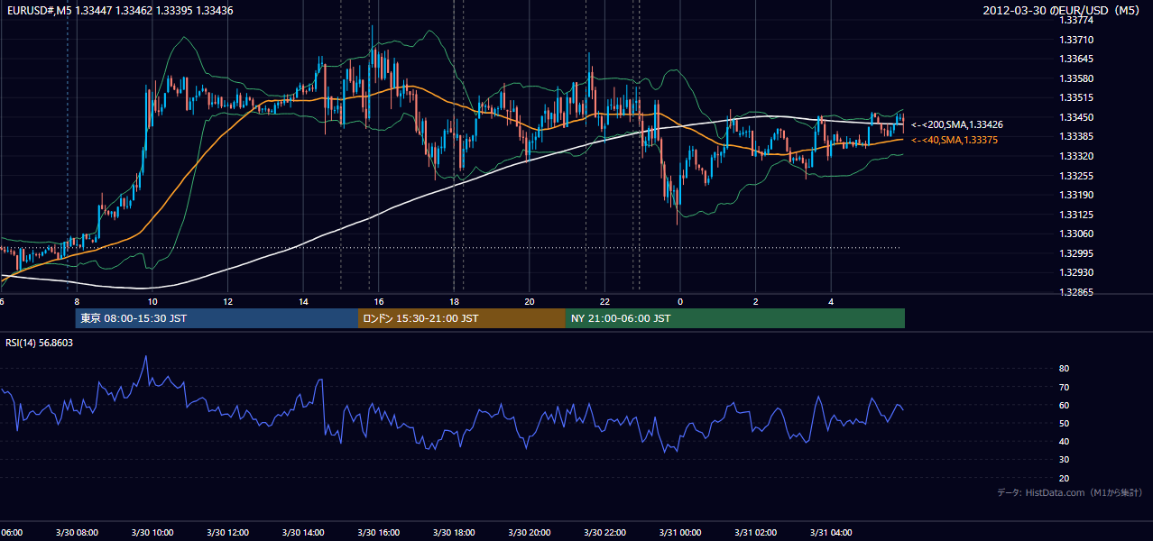
Task: Click price axis label 1.33320
Action: coord(1075,156)
